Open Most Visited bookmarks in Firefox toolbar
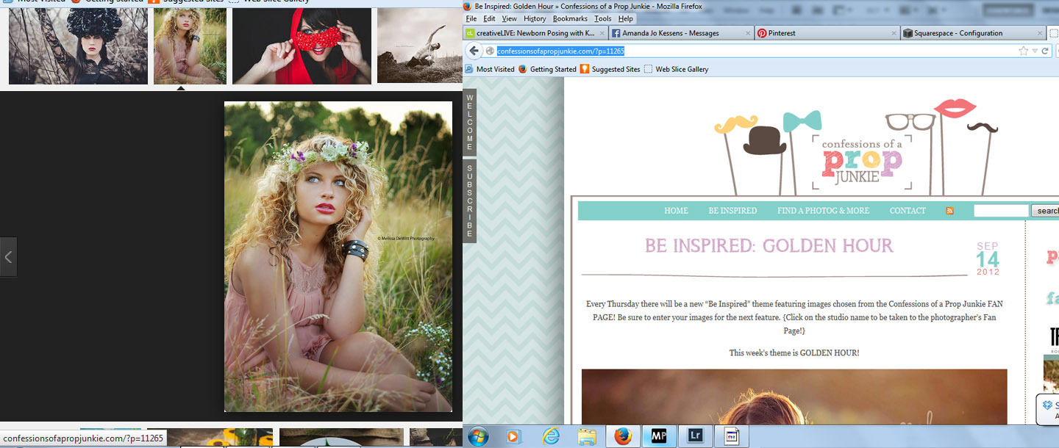The width and height of the screenshot is (1059, 448). click(x=489, y=69)
